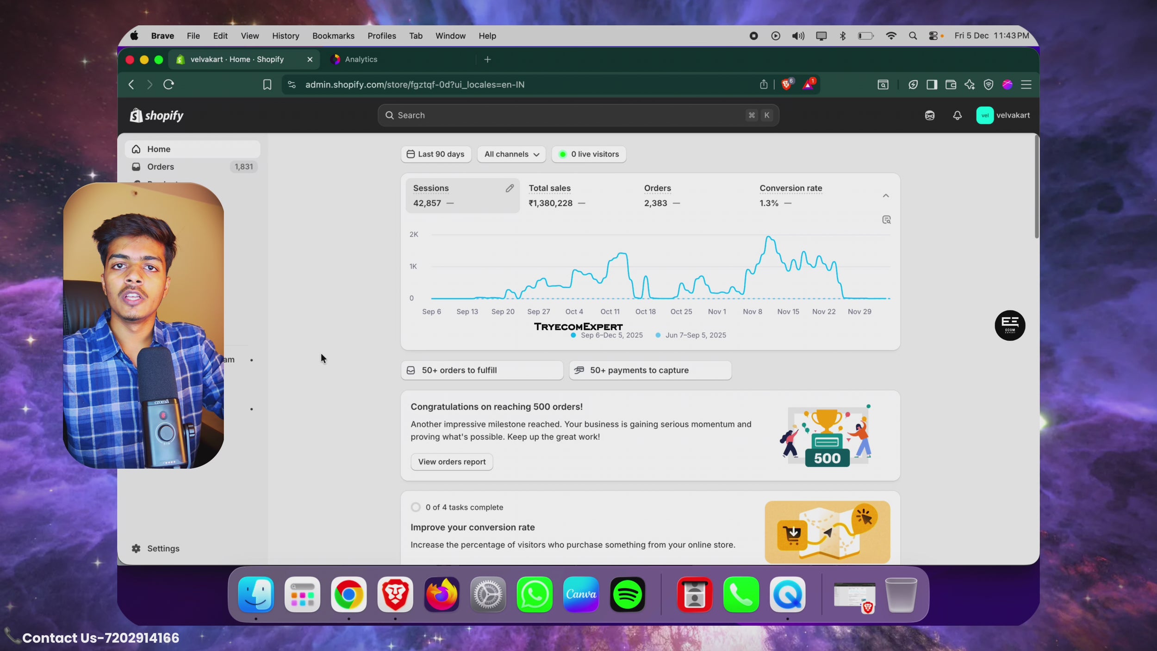
Task: Click the Brave Shields lion icon
Action: coord(786,85)
